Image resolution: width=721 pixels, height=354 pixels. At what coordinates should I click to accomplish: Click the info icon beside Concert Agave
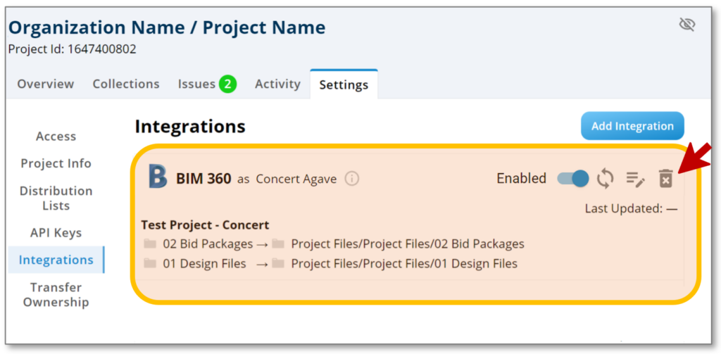click(x=352, y=179)
